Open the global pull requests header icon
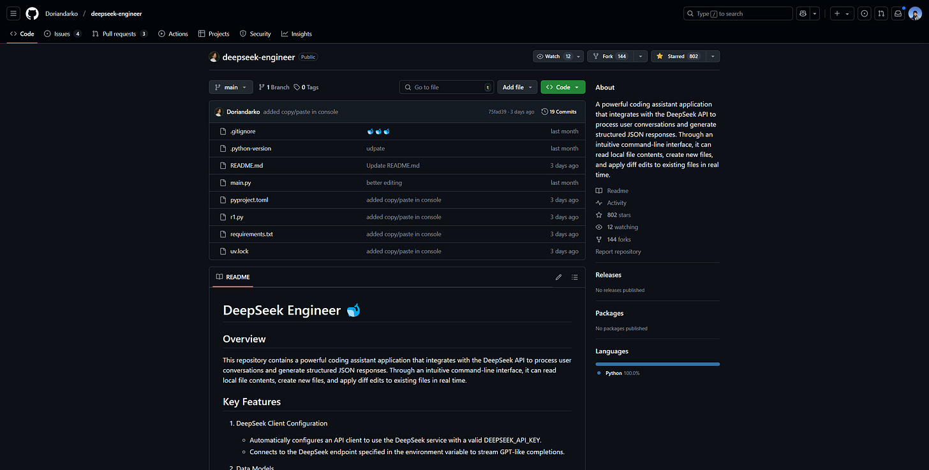Screen dimensions: 929x470 881,13
